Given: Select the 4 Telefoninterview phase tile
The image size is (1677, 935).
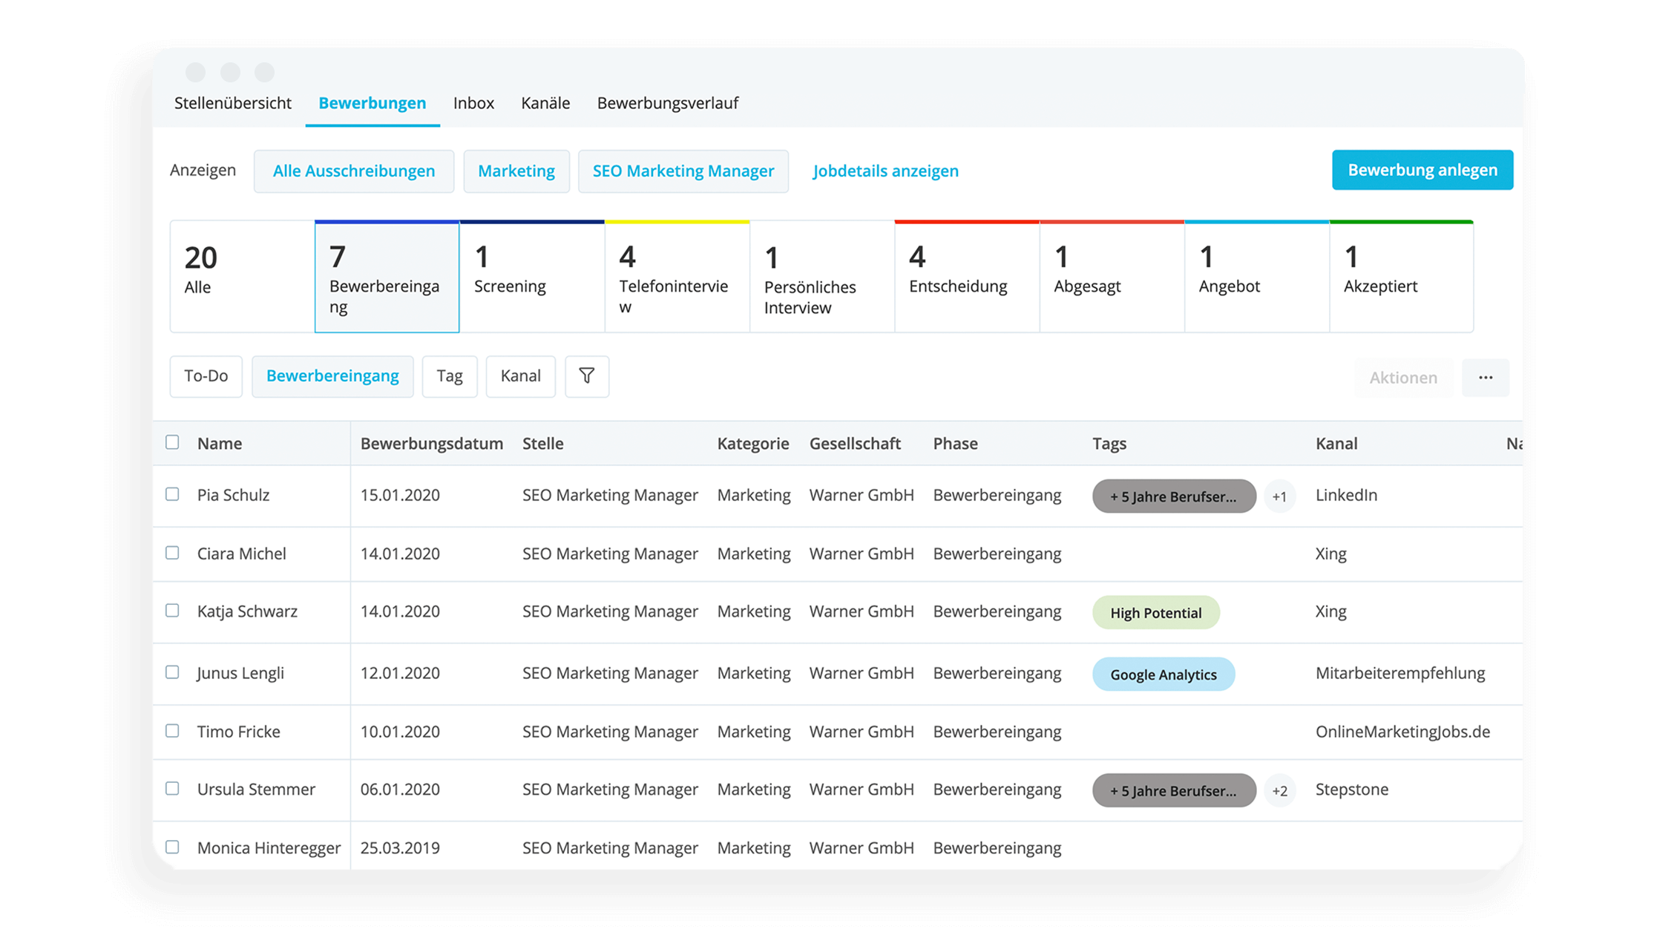Looking at the screenshot, I should [x=677, y=276].
